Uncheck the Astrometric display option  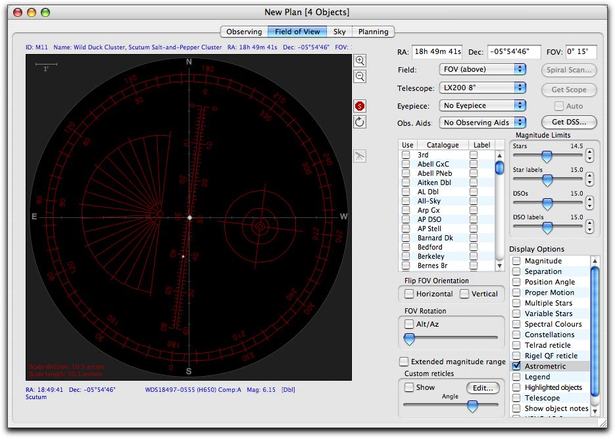pos(517,366)
